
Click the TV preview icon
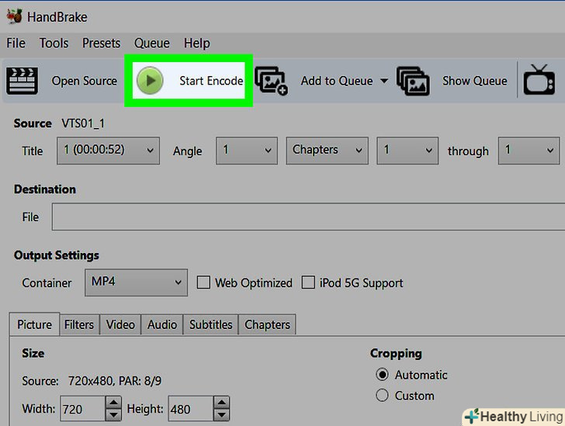(539, 80)
